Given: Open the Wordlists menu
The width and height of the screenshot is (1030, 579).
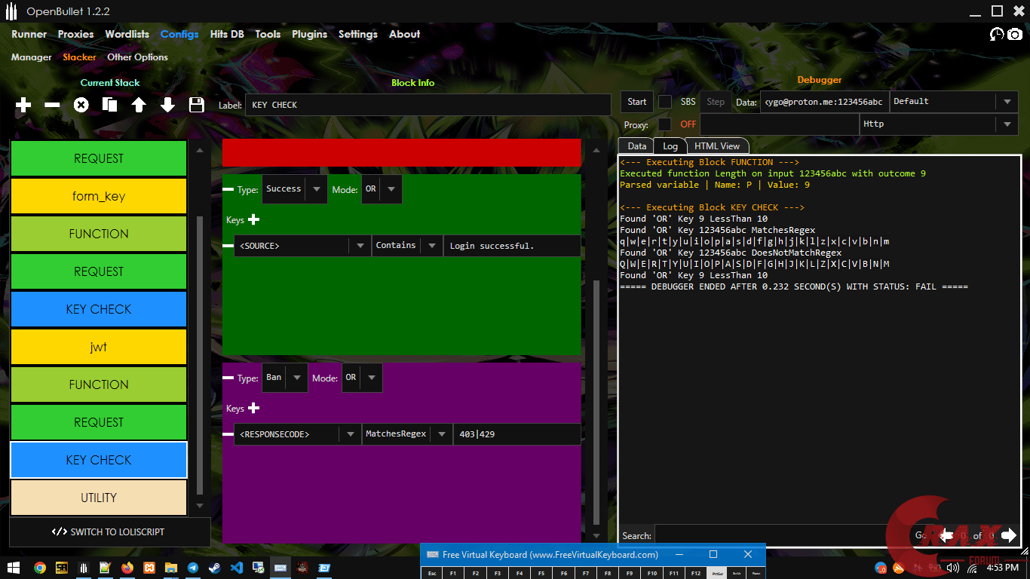Looking at the screenshot, I should (x=127, y=34).
